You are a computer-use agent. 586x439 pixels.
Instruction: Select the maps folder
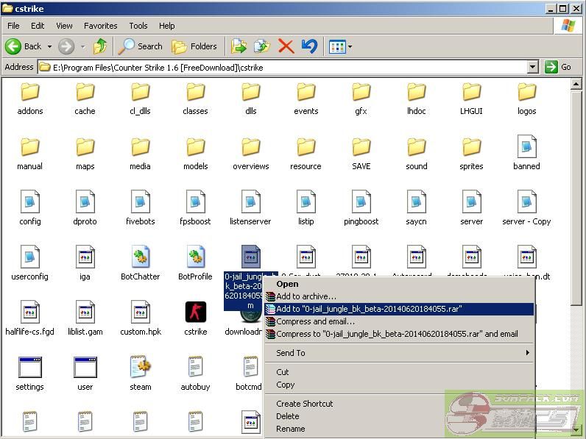pyautogui.click(x=85, y=147)
